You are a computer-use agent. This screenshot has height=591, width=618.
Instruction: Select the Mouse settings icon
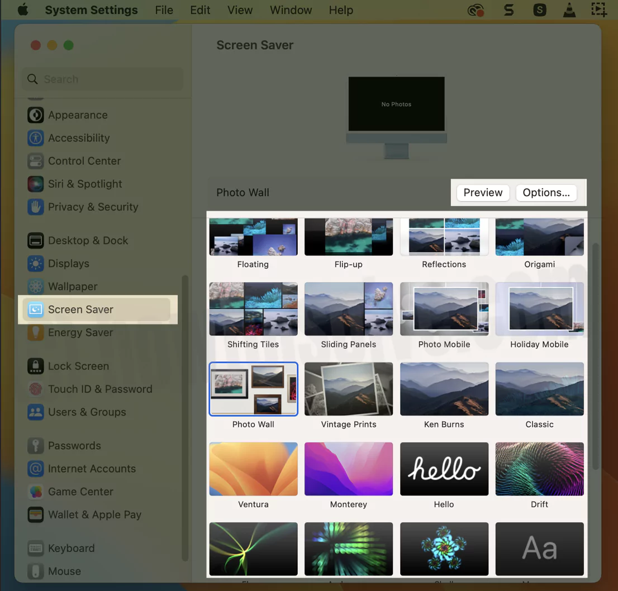point(35,571)
